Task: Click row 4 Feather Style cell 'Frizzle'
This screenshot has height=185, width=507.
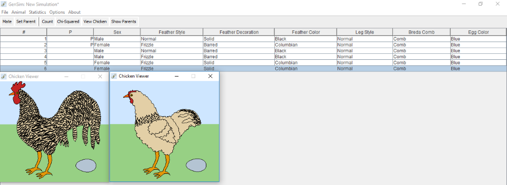Action: 172,57
